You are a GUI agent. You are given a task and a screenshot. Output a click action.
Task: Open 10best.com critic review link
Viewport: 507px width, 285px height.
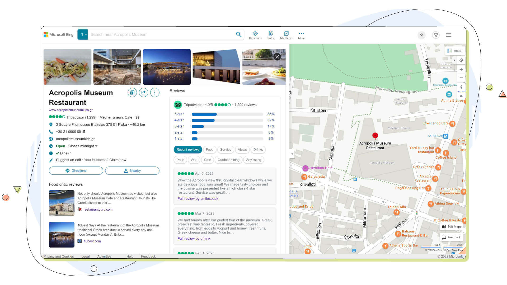(92, 241)
